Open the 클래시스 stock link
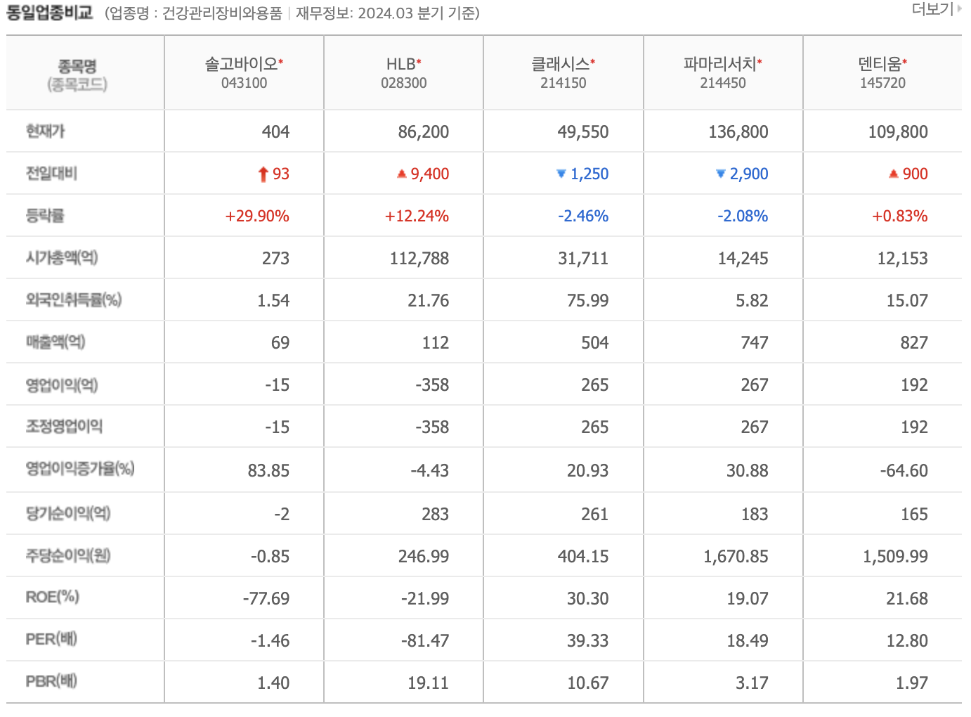971x717 pixels. 560,64
